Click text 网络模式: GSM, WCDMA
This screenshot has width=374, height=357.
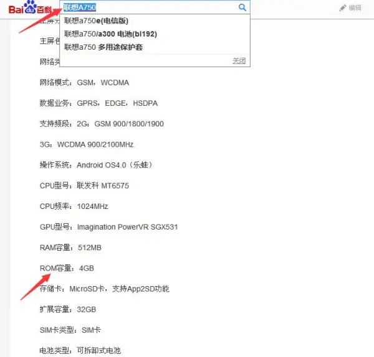(84, 83)
